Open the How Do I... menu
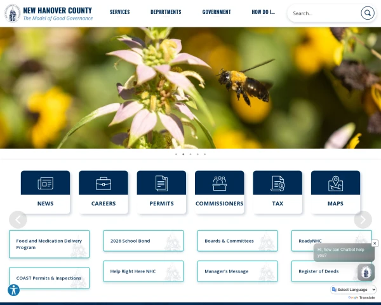The image size is (381, 305). 263,12
